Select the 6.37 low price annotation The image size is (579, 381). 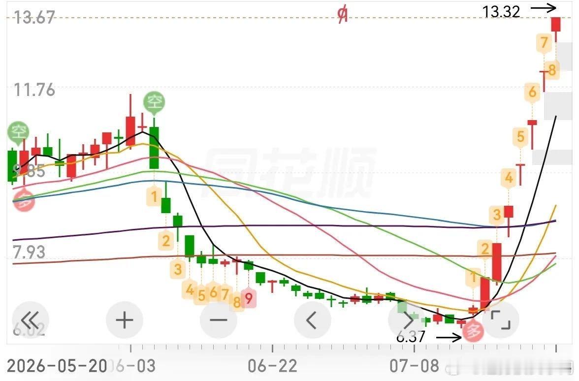(411, 336)
